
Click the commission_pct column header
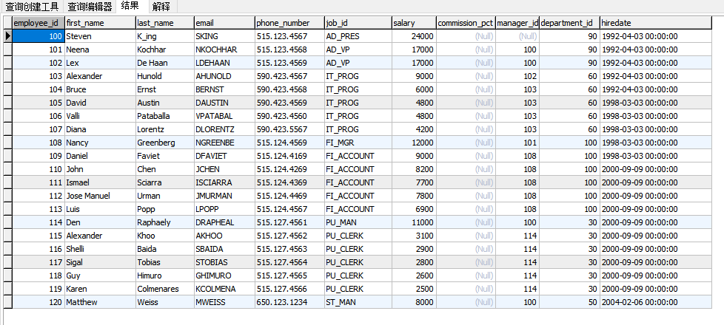click(466, 23)
